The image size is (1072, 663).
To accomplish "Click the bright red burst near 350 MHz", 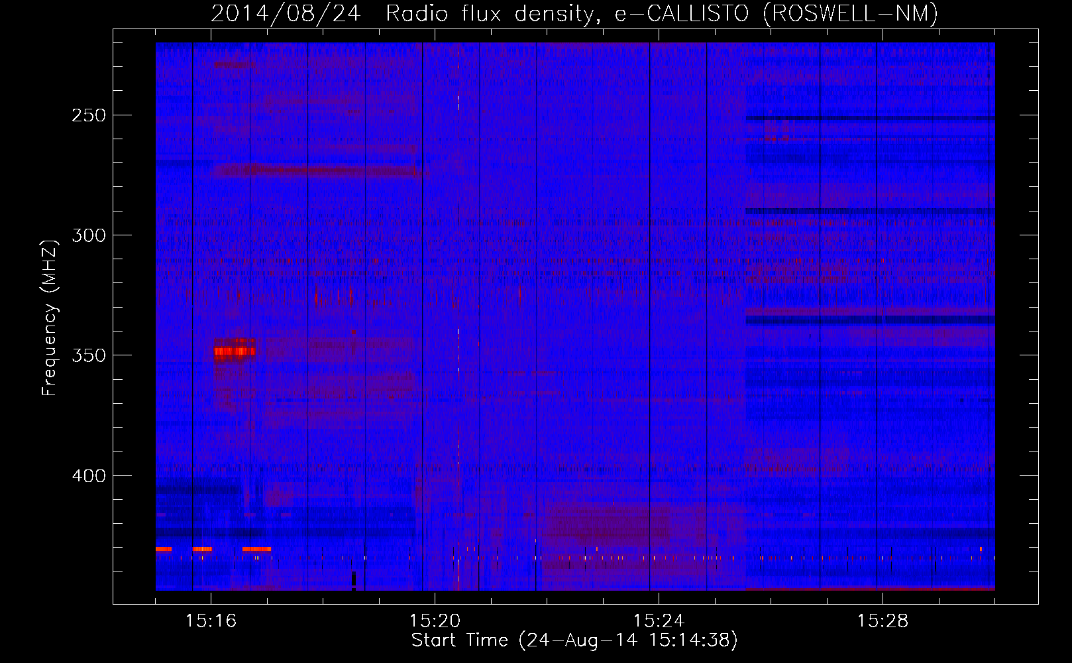I will (x=235, y=351).
